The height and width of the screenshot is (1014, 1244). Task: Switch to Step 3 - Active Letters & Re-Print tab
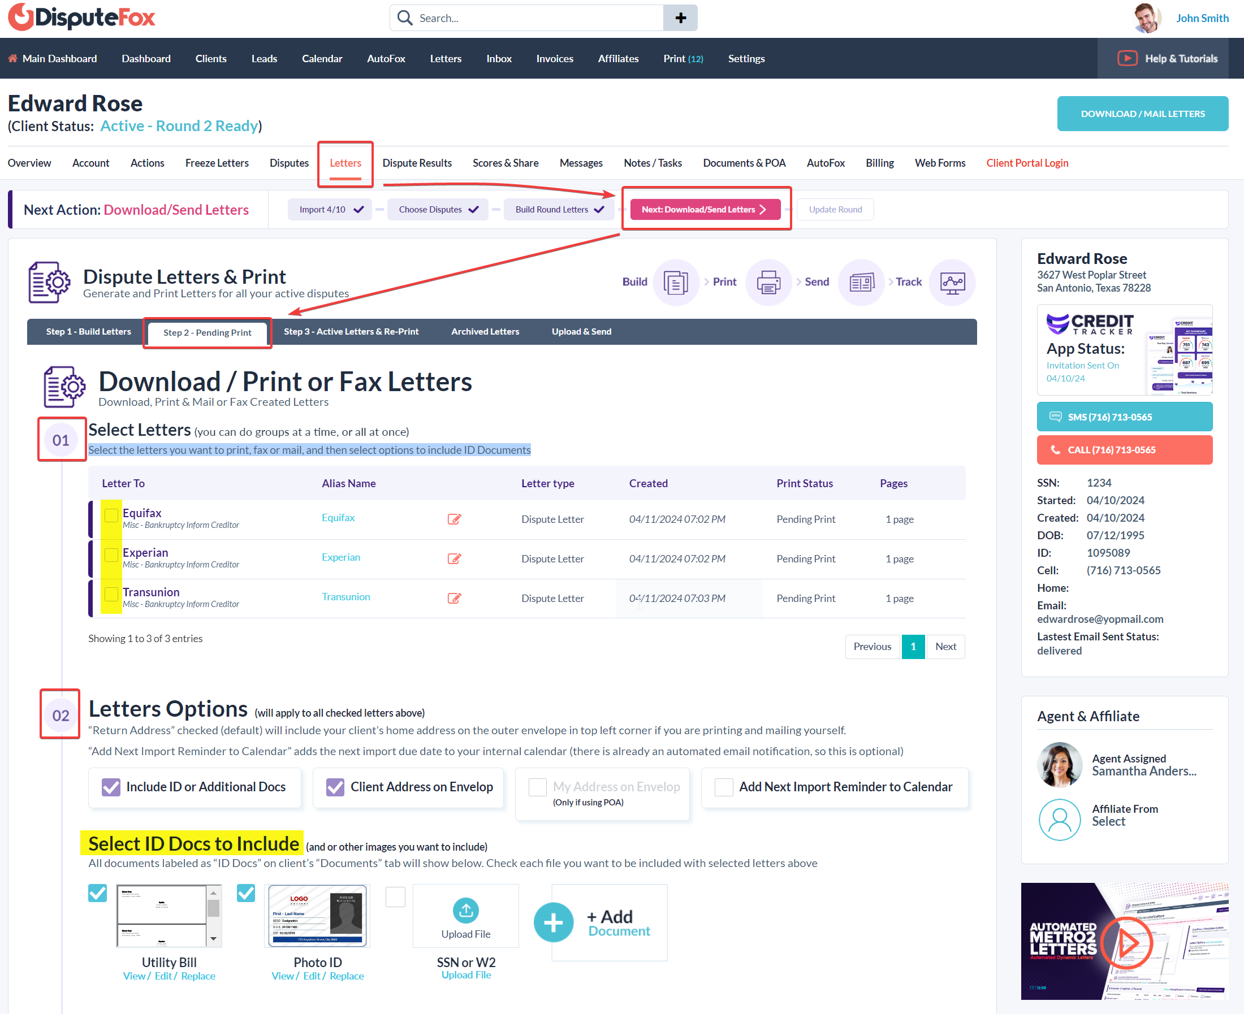click(351, 332)
